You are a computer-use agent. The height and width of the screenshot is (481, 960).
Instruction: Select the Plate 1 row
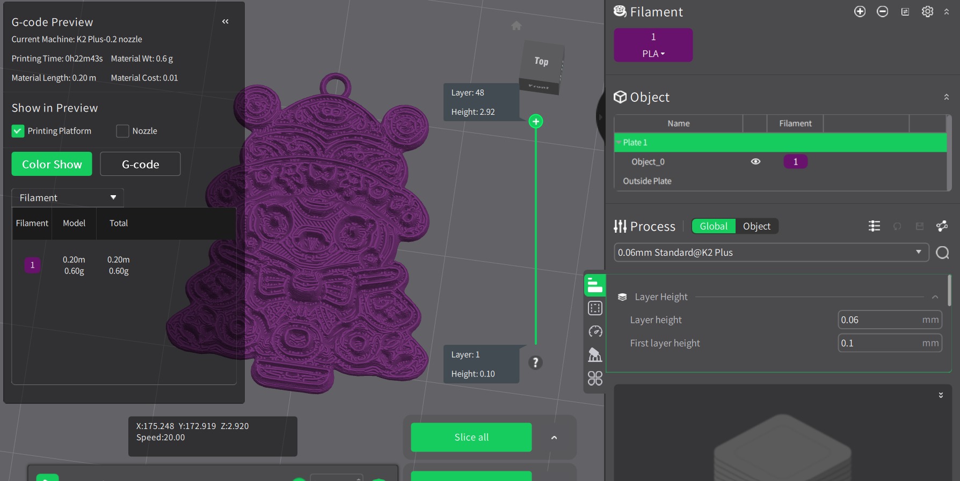pyautogui.click(x=780, y=143)
